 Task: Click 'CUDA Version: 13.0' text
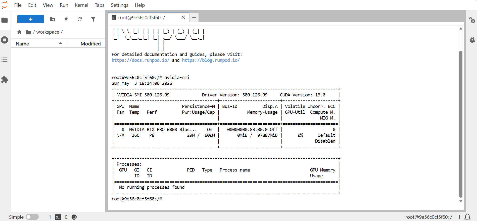(x=303, y=95)
